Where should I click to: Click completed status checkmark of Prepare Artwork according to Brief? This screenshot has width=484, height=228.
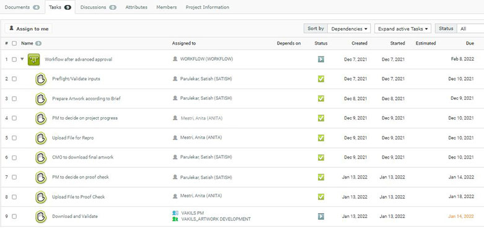pyautogui.click(x=321, y=99)
